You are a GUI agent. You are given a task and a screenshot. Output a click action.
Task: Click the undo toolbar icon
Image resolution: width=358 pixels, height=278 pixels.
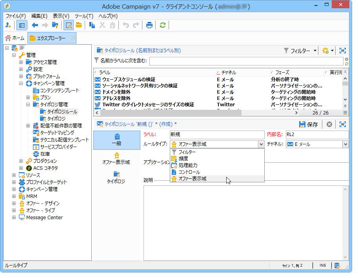tap(126, 25)
